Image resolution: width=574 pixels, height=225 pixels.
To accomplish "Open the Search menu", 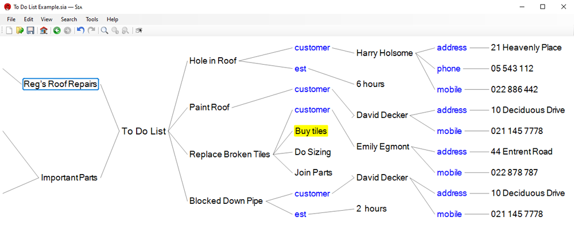I will (69, 19).
